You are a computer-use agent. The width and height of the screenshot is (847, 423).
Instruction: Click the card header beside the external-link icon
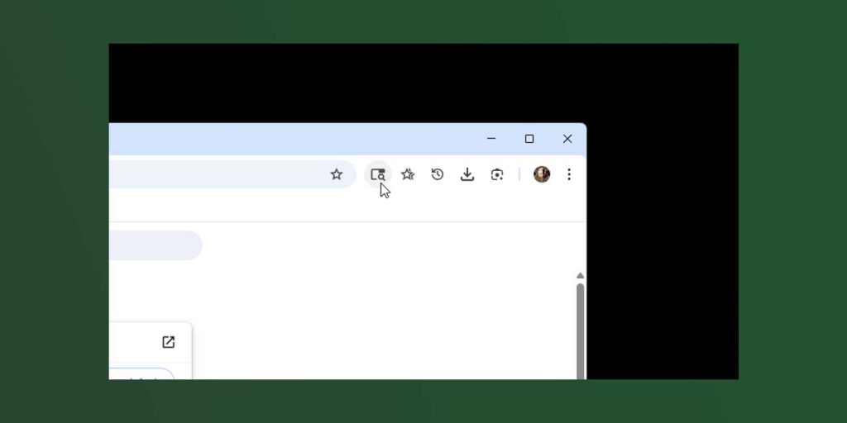[132, 342]
